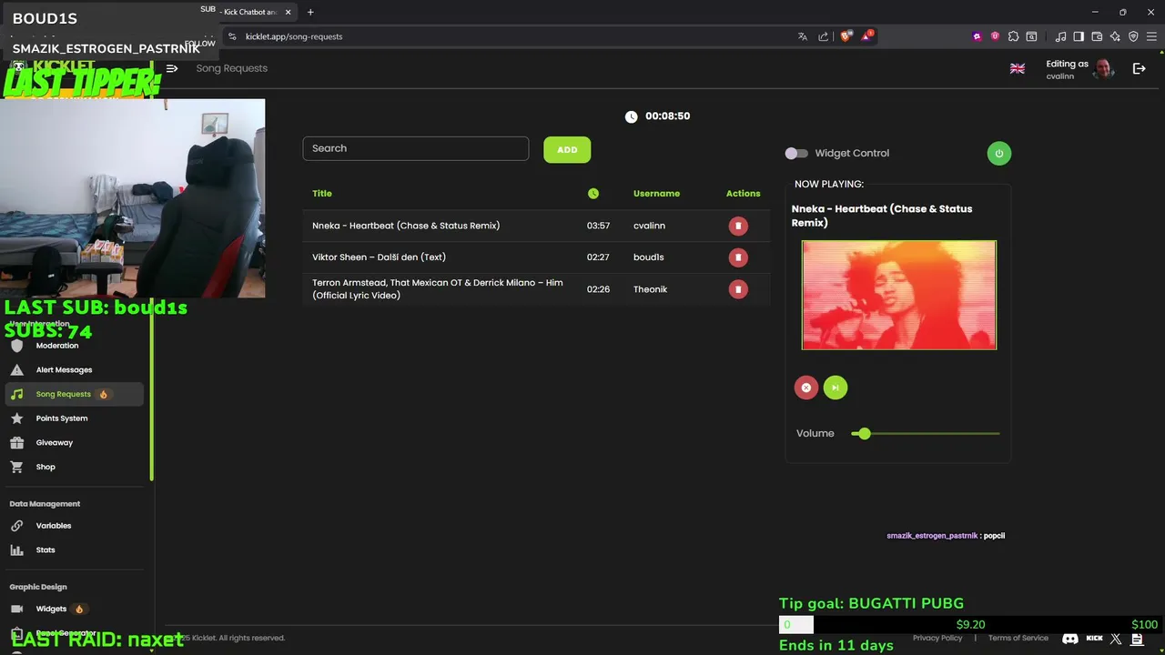Image resolution: width=1165 pixels, height=655 pixels.
Task: Open a new browser tab with plus
Action: [310, 12]
